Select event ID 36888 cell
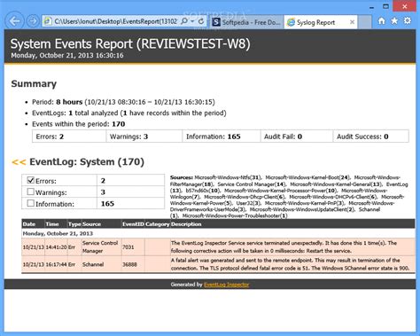Screen dimensions: 420x336 (133, 264)
